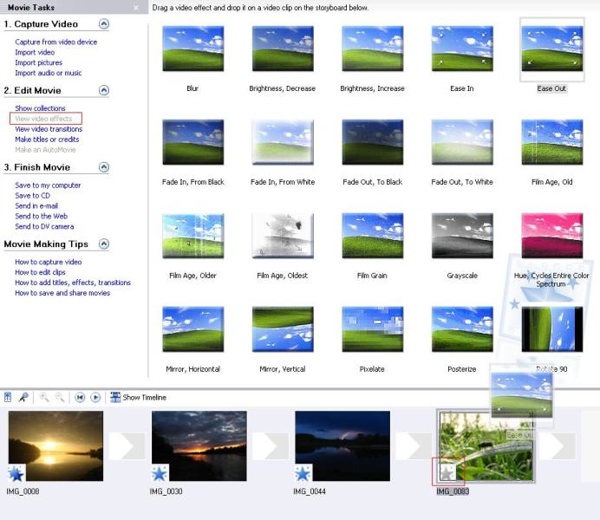Click the Narrate Timeline microphone icon
Image resolution: width=600 pixels, height=520 pixels.
tap(23, 397)
